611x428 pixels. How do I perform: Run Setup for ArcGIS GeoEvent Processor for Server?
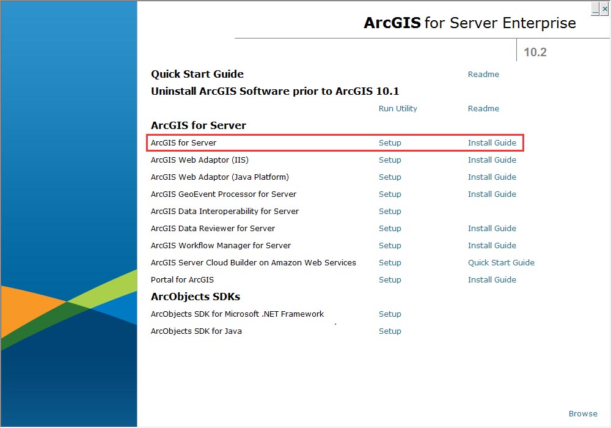[x=390, y=194]
